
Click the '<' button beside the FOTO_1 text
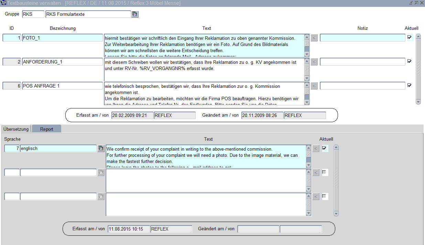314,38
